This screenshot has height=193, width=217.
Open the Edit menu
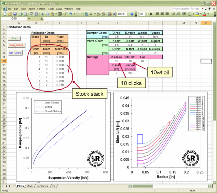(16, 9)
